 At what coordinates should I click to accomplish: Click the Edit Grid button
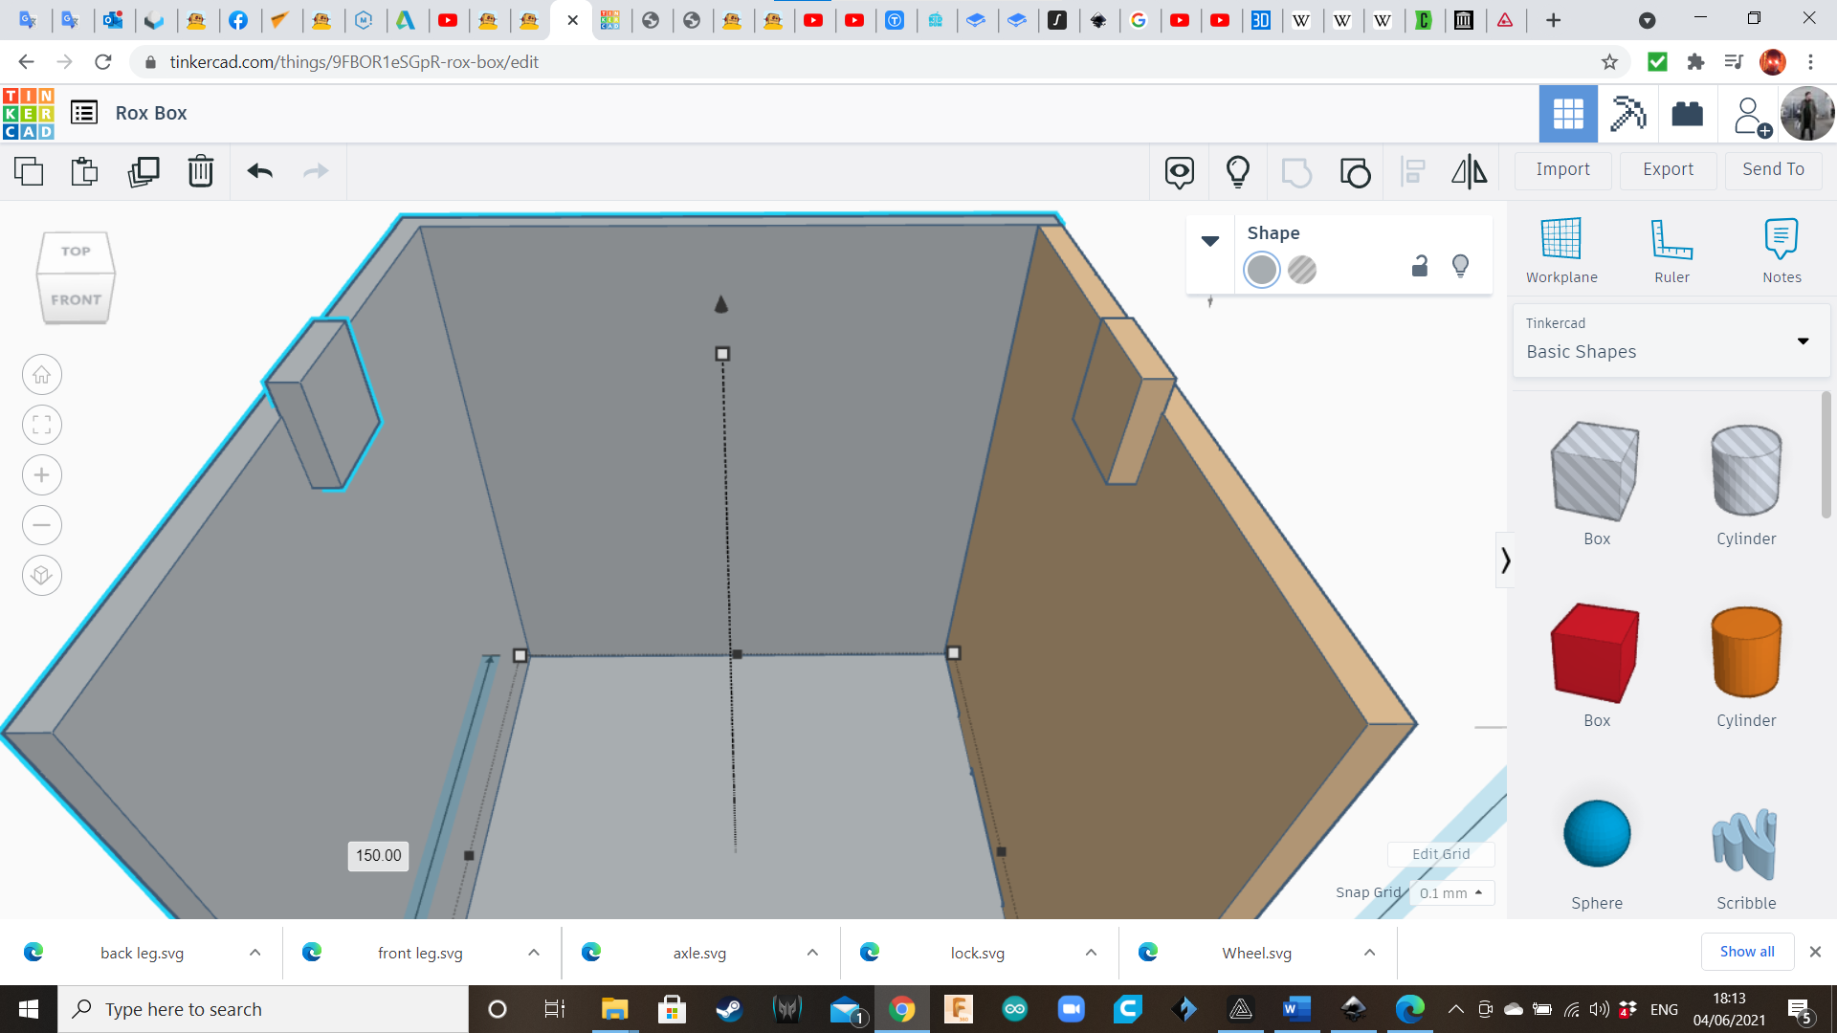point(1441,854)
